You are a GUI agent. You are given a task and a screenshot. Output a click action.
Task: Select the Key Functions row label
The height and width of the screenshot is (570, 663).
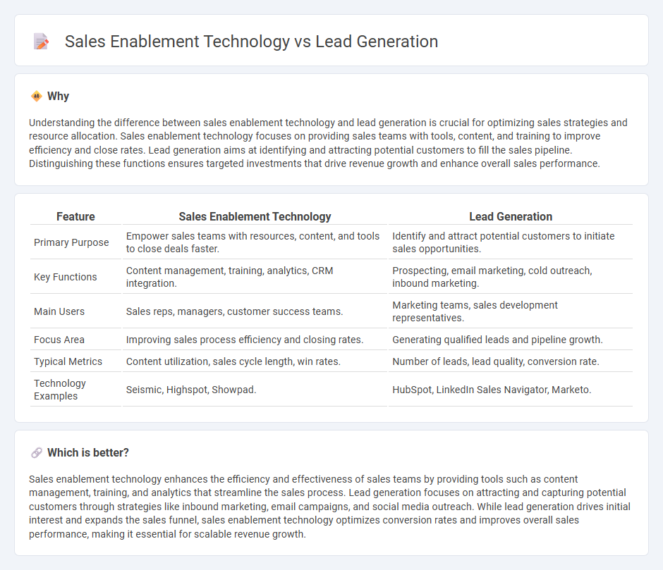coord(66,277)
